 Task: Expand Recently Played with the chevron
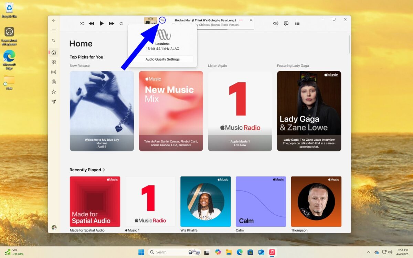coord(104,170)
